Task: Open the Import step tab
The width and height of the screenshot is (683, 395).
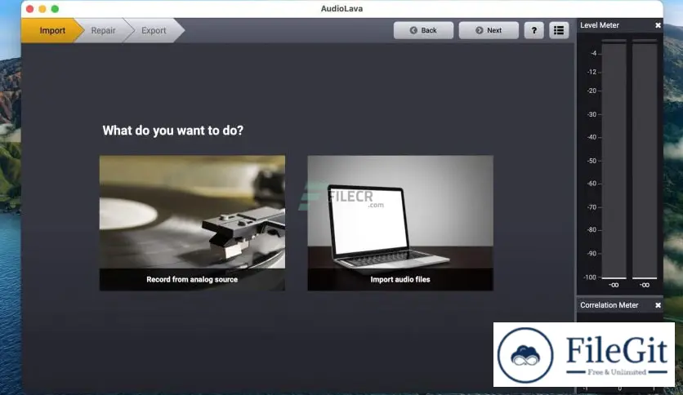Action: (51, 30)
